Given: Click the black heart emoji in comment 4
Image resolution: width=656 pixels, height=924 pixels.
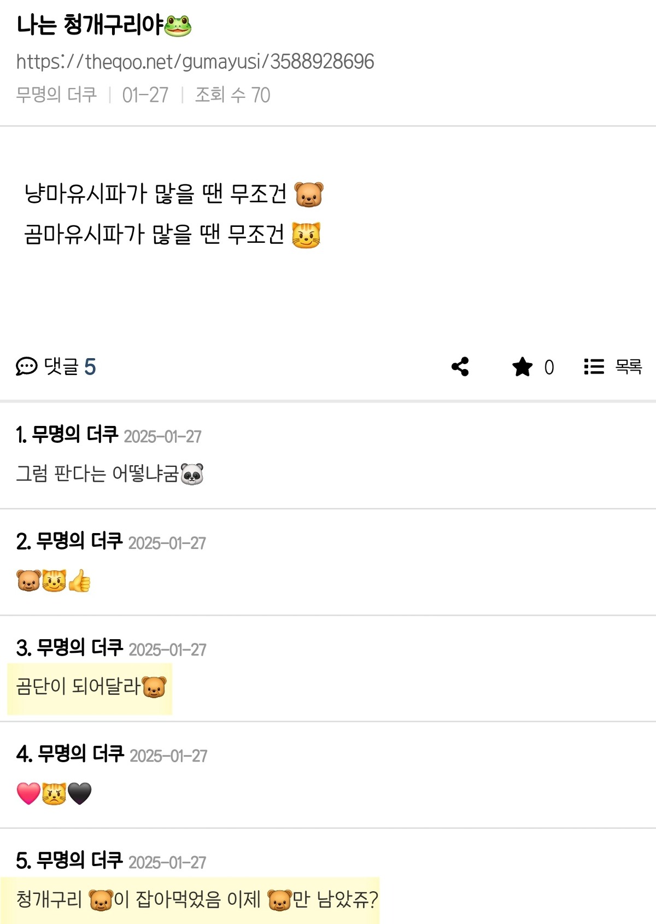Looking at the screenshot, I should 80,793.
